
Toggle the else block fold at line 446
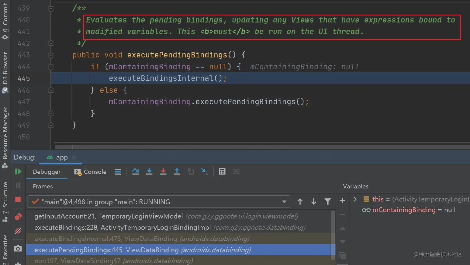tap(51, 90)
